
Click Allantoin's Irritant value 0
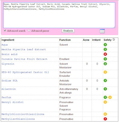[97, 89]
